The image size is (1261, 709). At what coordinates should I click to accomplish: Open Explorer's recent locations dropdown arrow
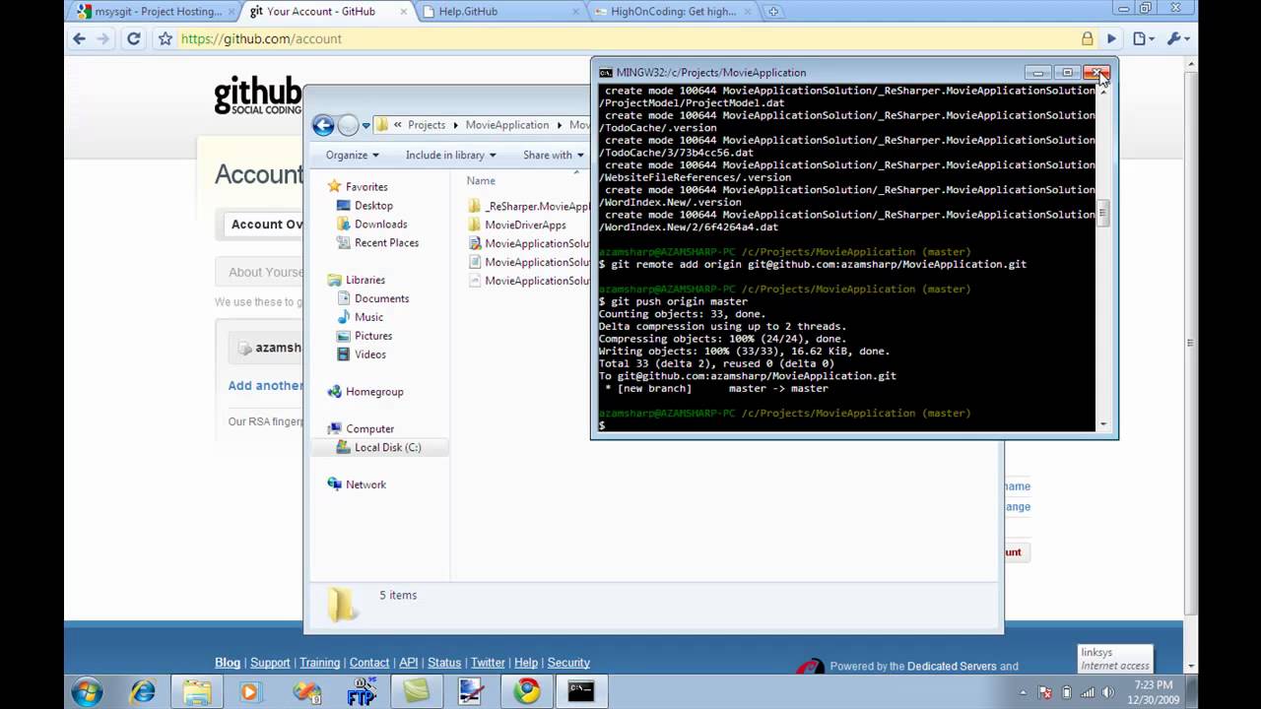[x=365, y=125]
